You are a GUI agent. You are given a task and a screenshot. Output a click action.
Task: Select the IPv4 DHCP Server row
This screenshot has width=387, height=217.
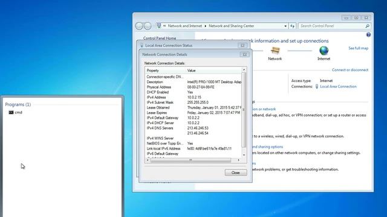point(193,123)
